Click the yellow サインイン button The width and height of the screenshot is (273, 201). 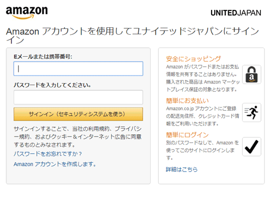(x=78, y=114)
